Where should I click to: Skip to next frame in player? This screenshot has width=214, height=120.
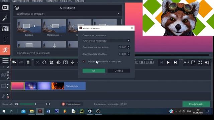(175, 62)
